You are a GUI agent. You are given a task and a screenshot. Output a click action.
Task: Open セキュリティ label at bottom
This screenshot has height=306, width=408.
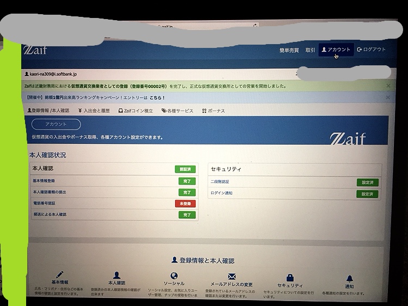click(x=290, y=285)
